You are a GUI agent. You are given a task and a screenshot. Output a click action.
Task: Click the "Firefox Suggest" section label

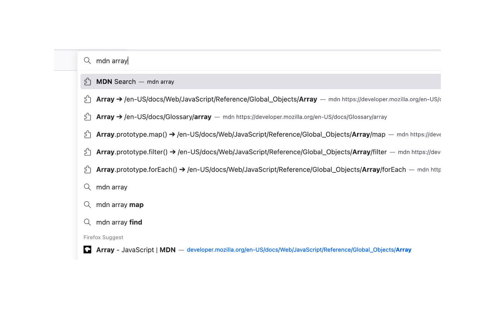click(x=103, y=237)
